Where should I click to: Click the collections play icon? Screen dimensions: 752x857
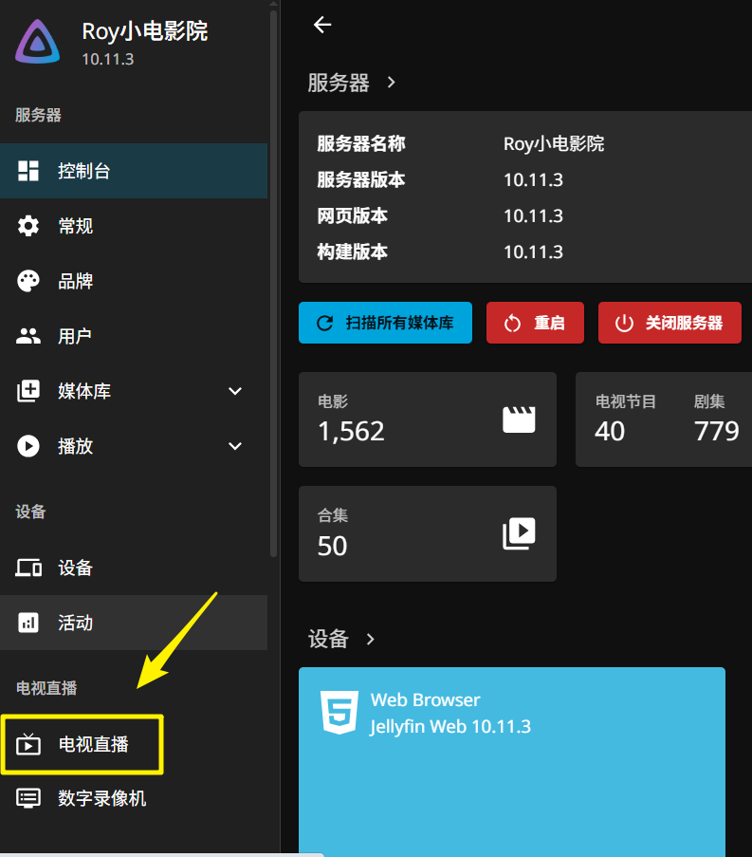[519, 533]
